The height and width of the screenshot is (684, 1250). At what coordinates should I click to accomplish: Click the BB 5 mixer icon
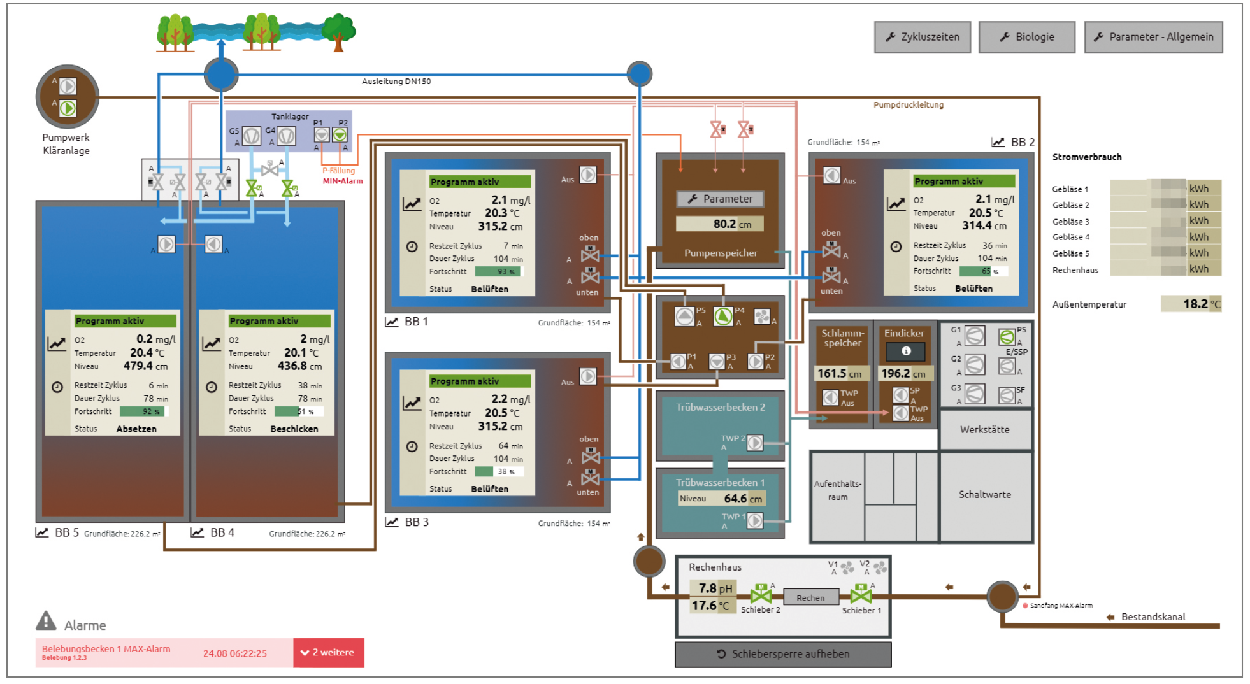[x=166, y=244]
